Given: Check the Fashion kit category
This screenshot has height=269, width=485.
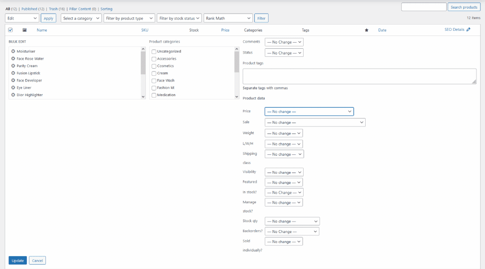Looking at the screenshot, I should click(x=154, y=88).
